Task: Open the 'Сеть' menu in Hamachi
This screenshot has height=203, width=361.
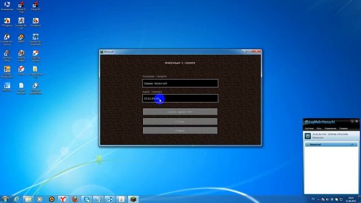Action: [x=319, y=129]
